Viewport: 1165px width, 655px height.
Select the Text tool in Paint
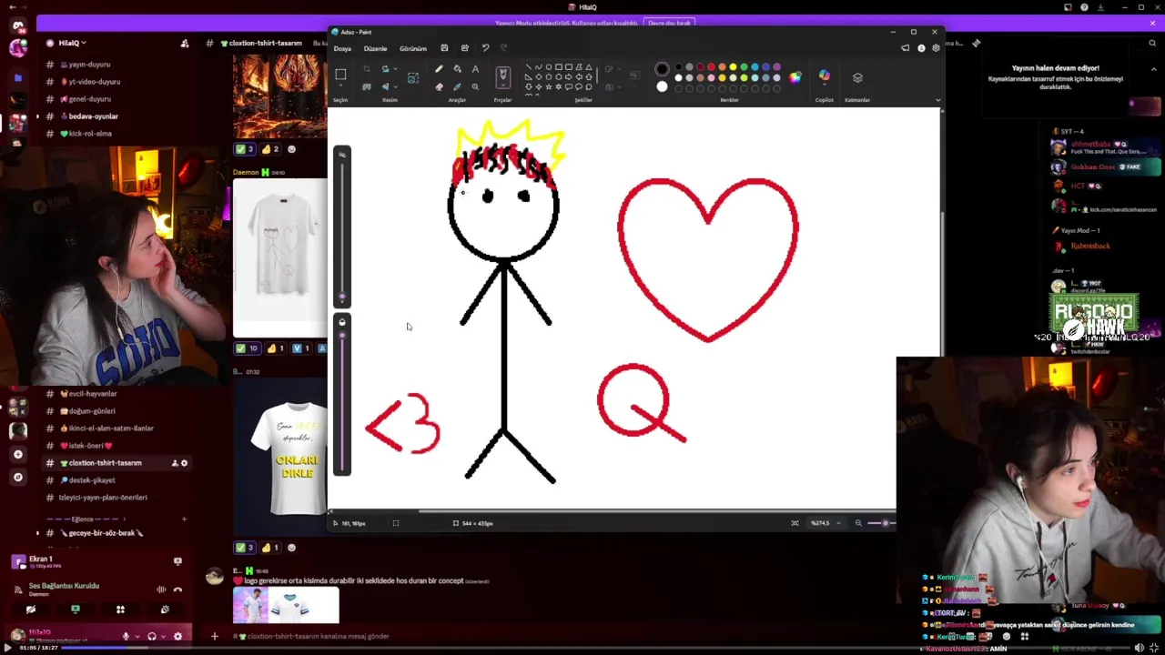475,69
